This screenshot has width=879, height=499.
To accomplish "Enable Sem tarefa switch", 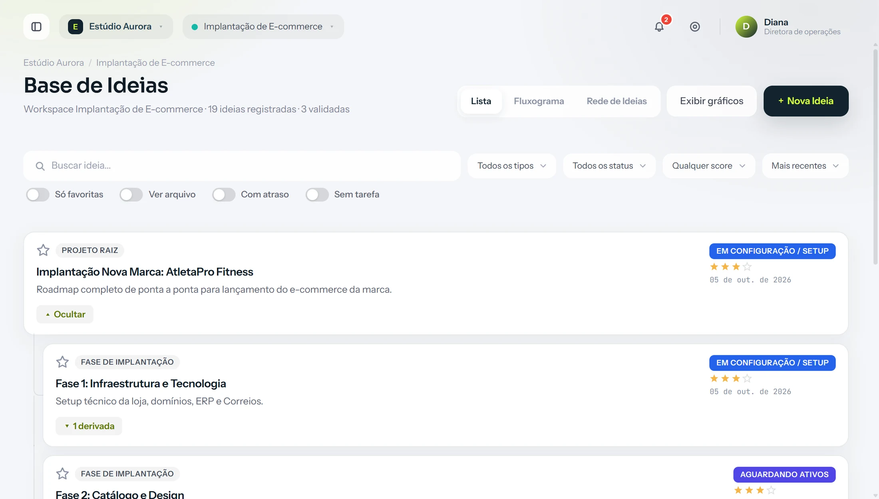I will [317, 195].
